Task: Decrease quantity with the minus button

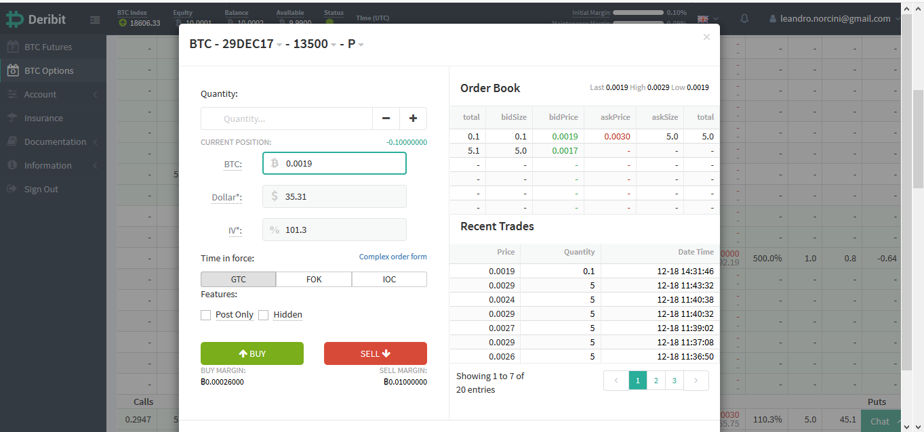Action: pos(386,118)
